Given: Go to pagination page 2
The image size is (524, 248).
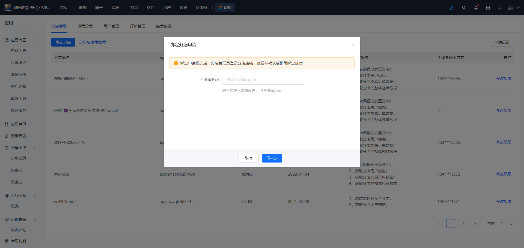Looking at the screenshot, I should [463, 223].
